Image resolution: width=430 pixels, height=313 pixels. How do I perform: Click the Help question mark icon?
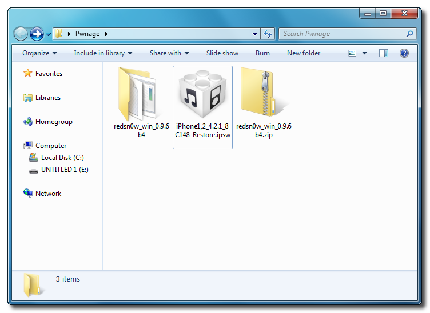point(404,53)
